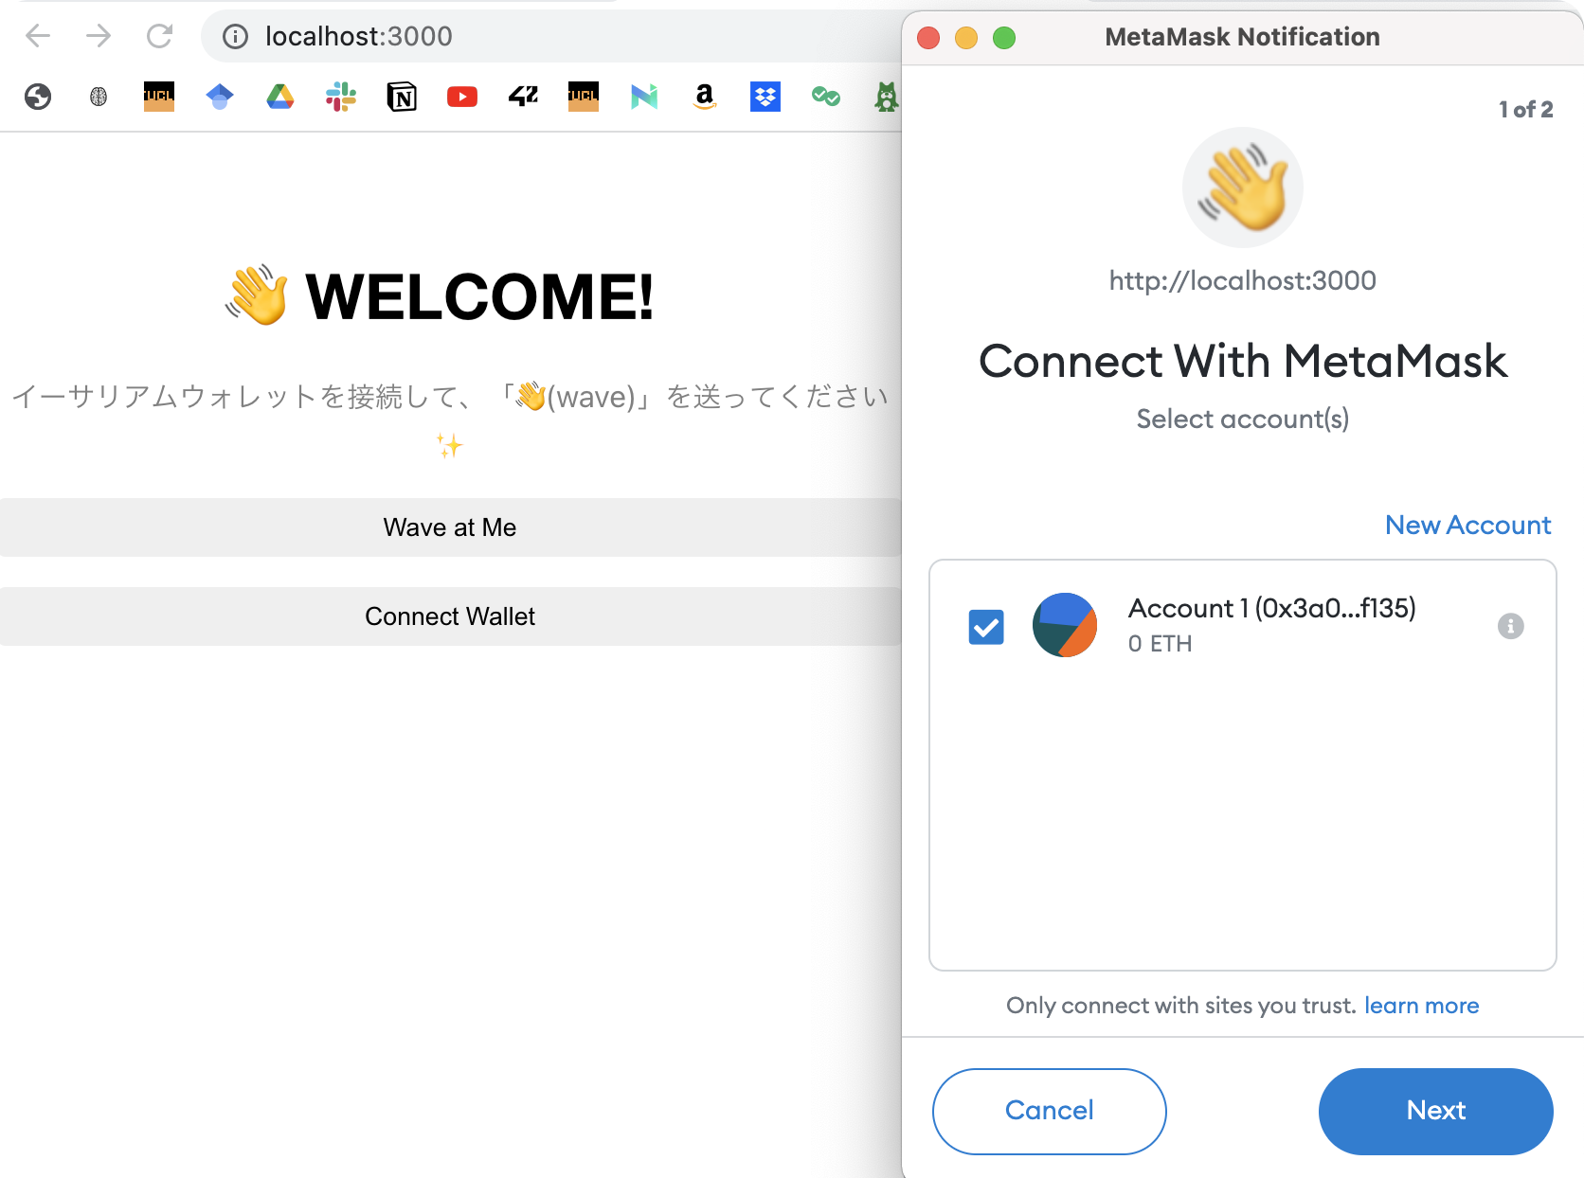
Task: Click the http://localhost:3000 origin text
Action: coord(1243,281)
